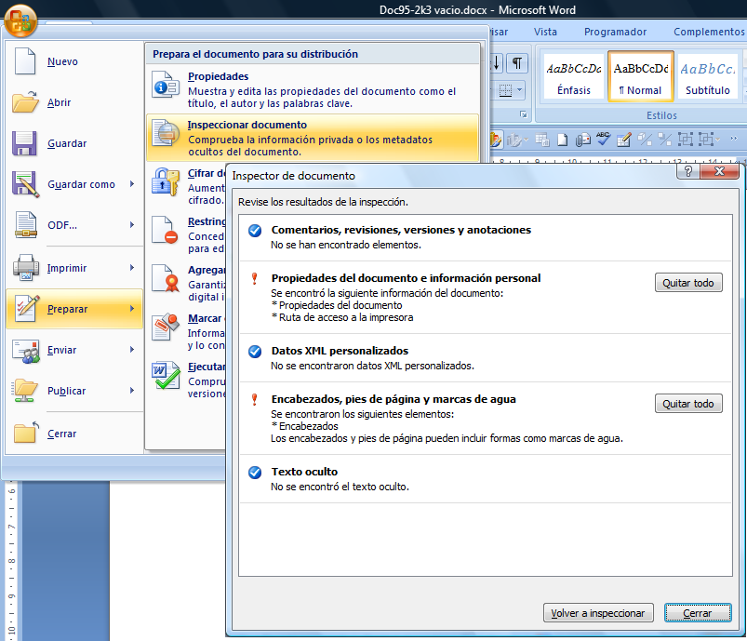Image resolution: width=747 pixels, height=641 pixels.
Task: Click the Marcar como final stamp icon
Action: [x=166, y=327]
